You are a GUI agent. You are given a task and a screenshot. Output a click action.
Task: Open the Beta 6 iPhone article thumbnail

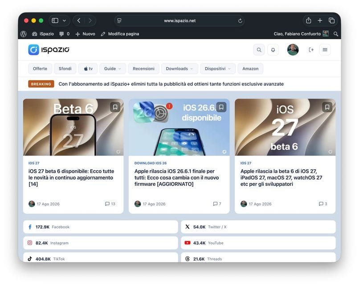[x=73, y=127]
